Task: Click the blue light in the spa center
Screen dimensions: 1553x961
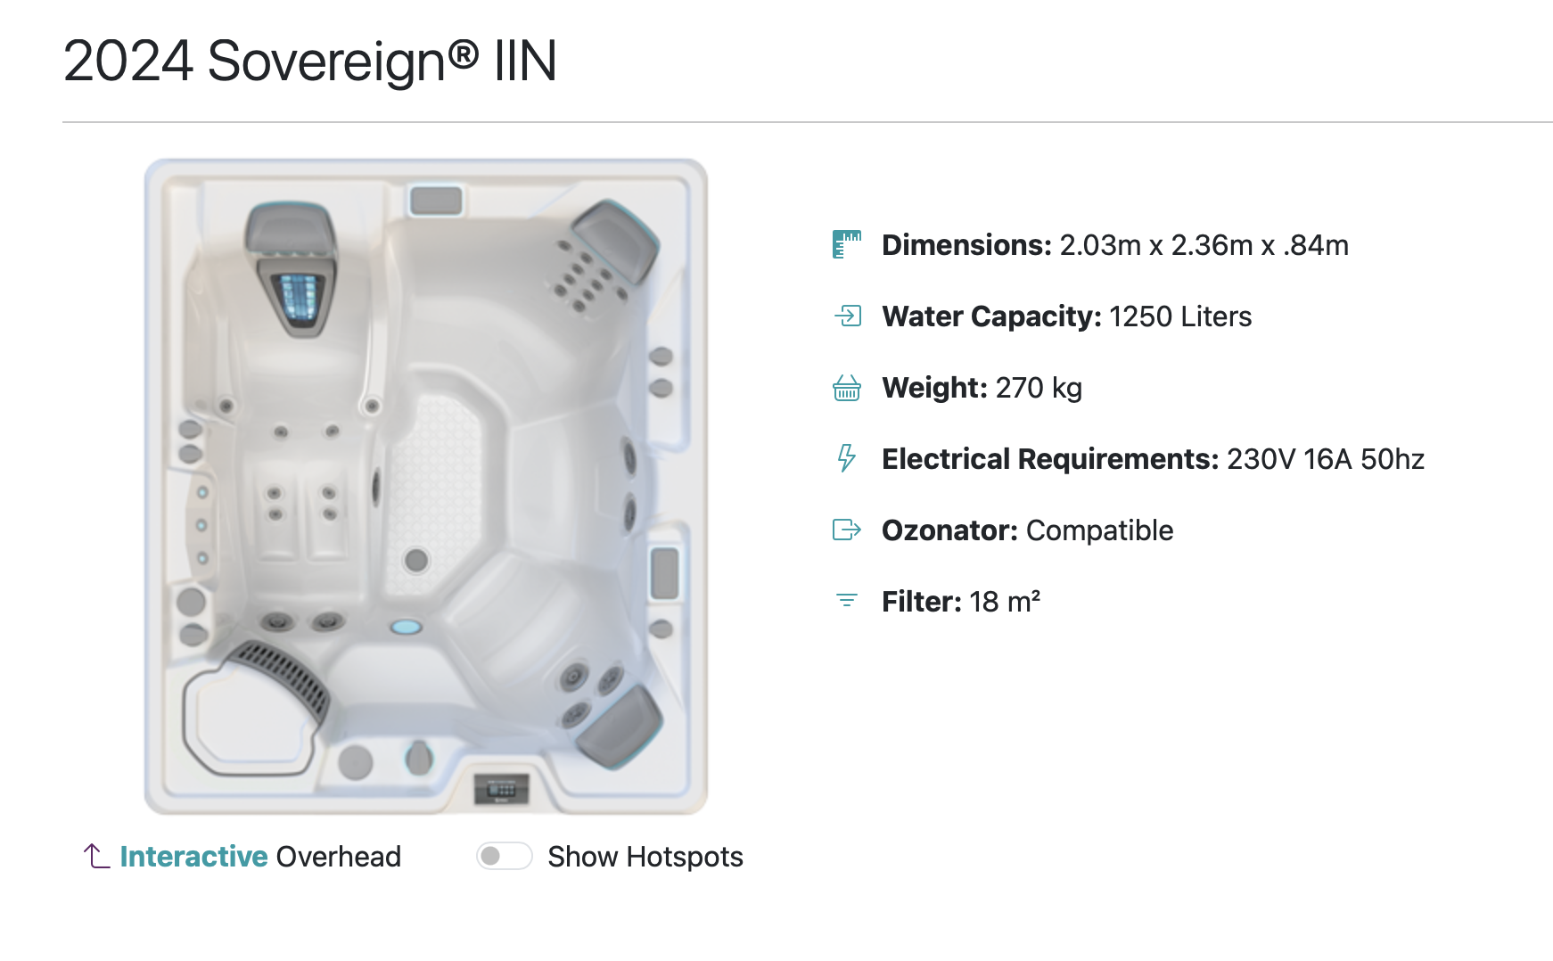Action: [x=406, y=627]
